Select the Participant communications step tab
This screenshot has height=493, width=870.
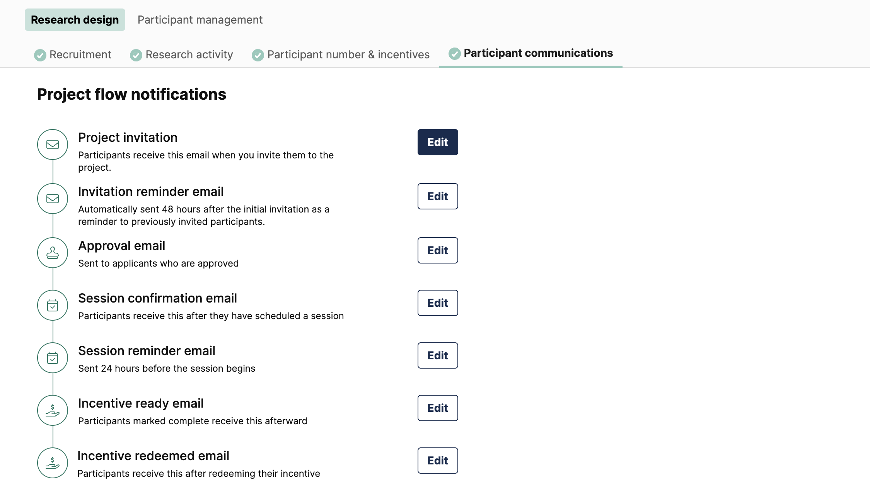point(538,53)
